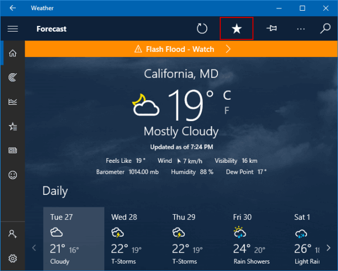Screen dimensions: 338x271
Task: Expand the Flash Flood Watch alert
Action: click(x=181, y=49)
